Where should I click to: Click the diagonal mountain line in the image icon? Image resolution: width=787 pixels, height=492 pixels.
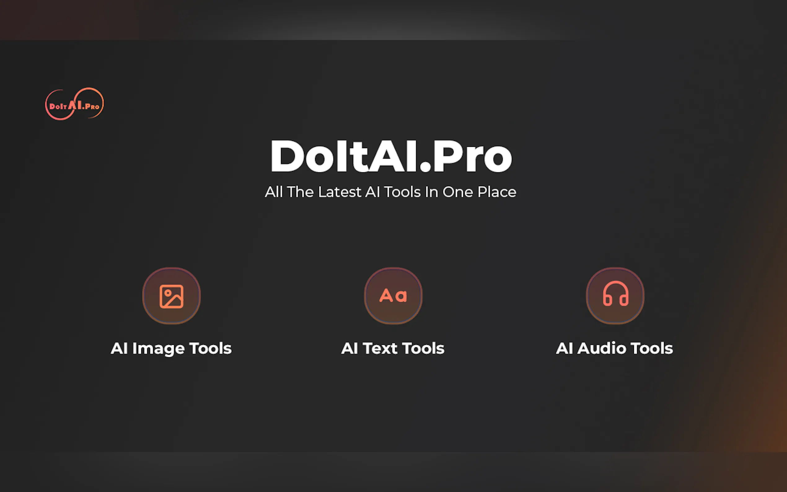[x=175, y=301]
